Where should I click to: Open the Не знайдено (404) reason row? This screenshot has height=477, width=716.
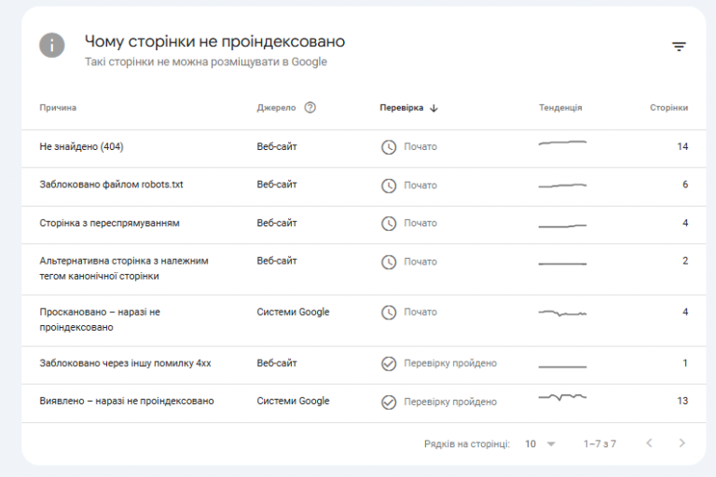point(80,147)
